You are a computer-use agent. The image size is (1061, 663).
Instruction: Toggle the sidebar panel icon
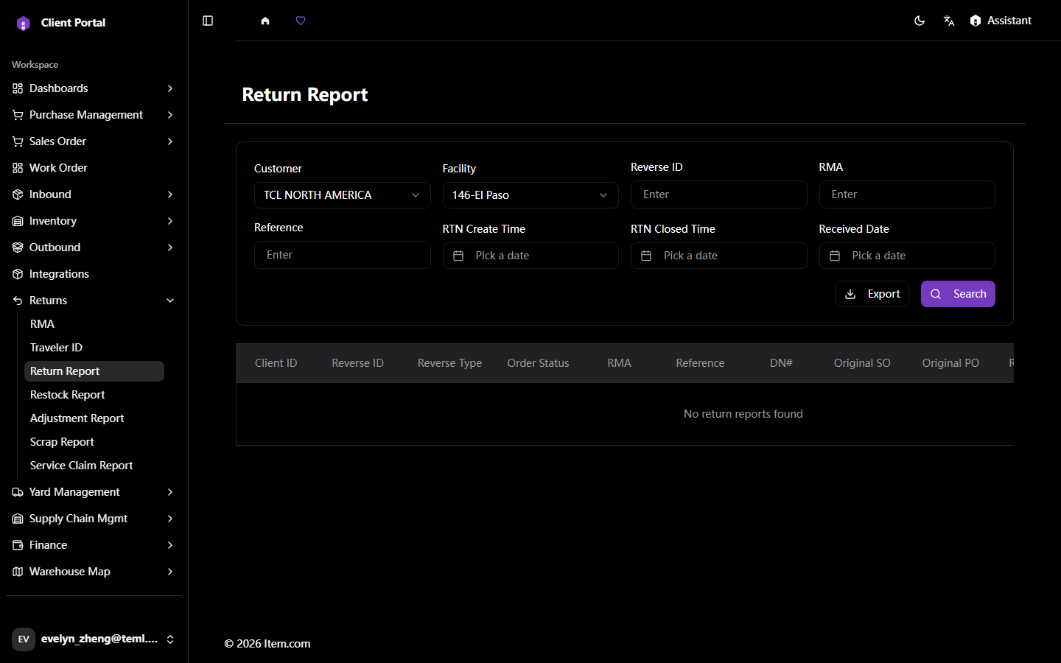[x=208, y=21]
